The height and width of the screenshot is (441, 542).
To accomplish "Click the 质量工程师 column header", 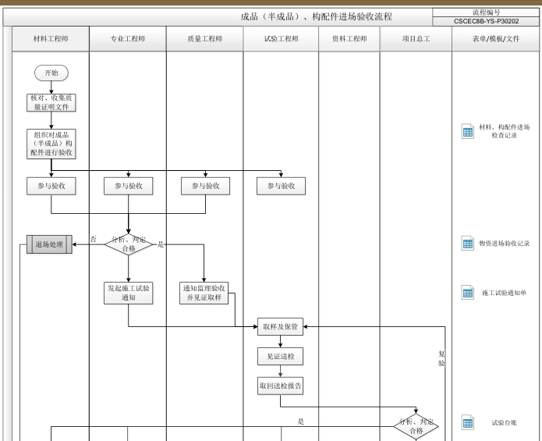I will tap(204, 38).
